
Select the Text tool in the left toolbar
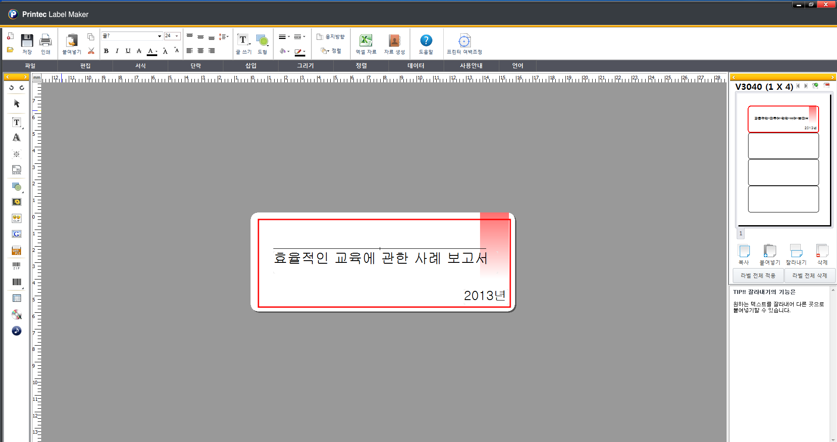16,123
